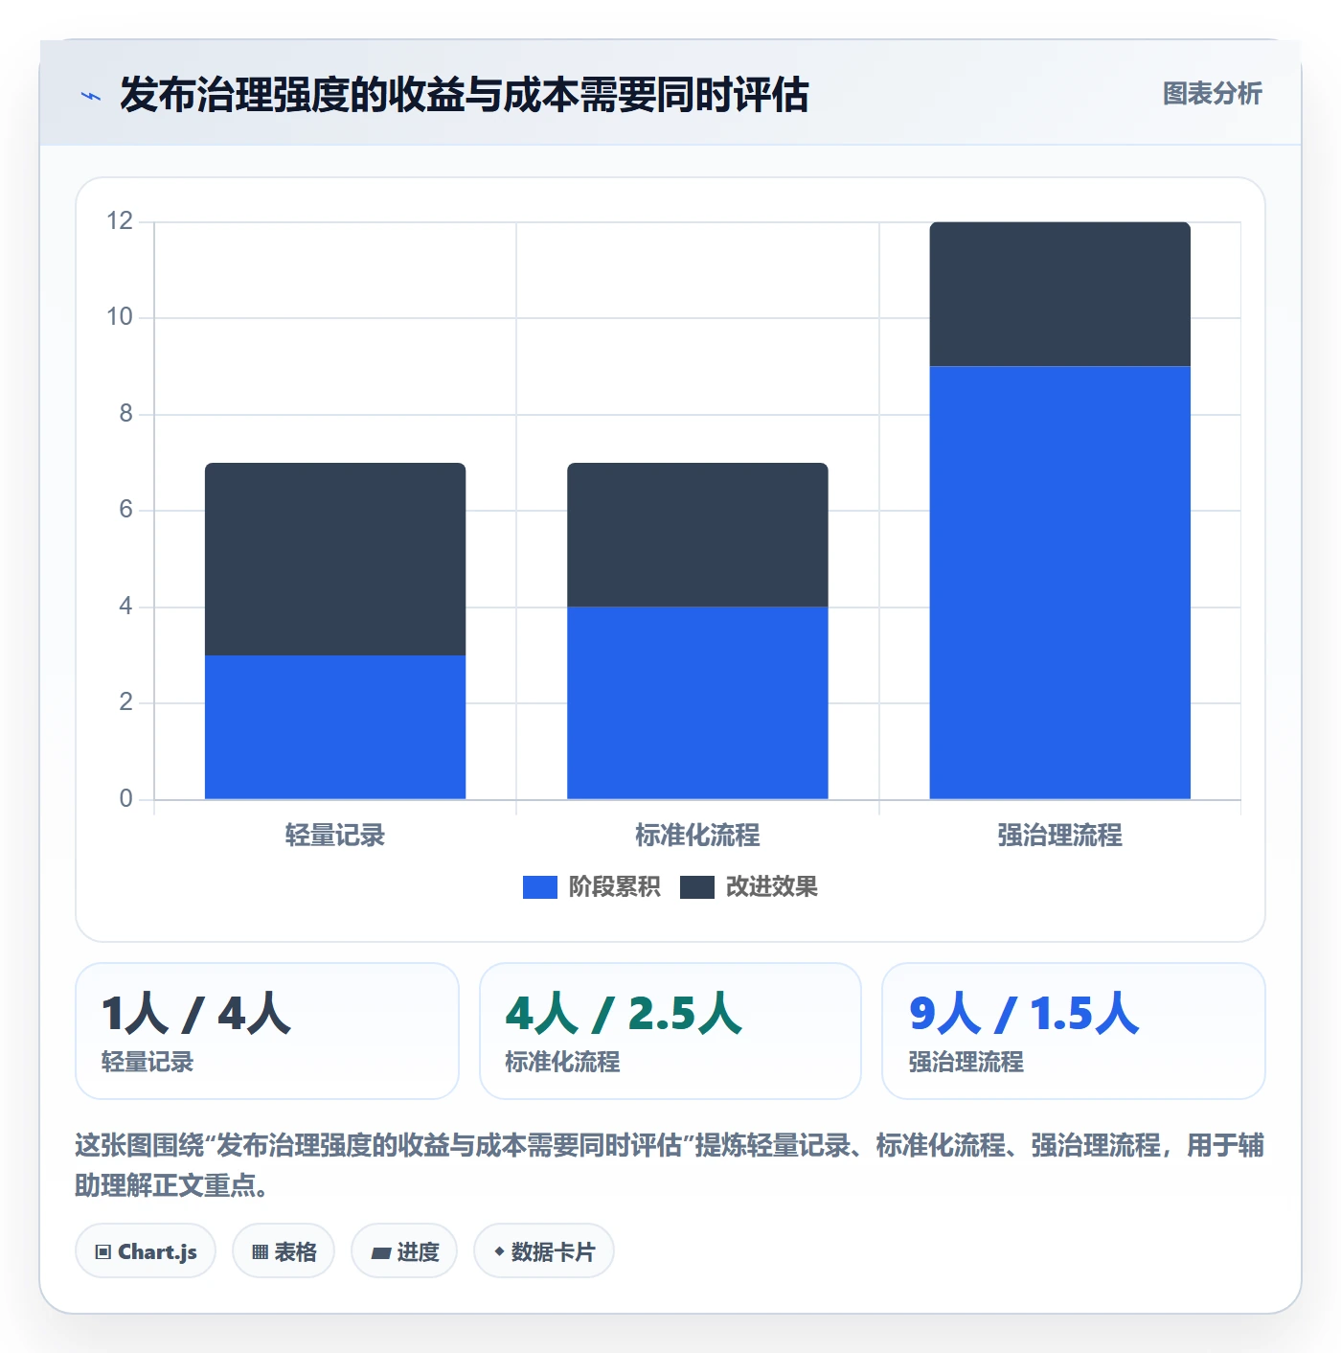Click the dark bar segment for 标准化流程
1341x1353 pixels.
697,535
